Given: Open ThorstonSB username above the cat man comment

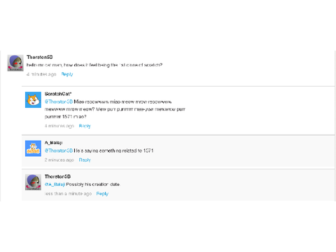Looking at the screenshot, I should point(40,57).
